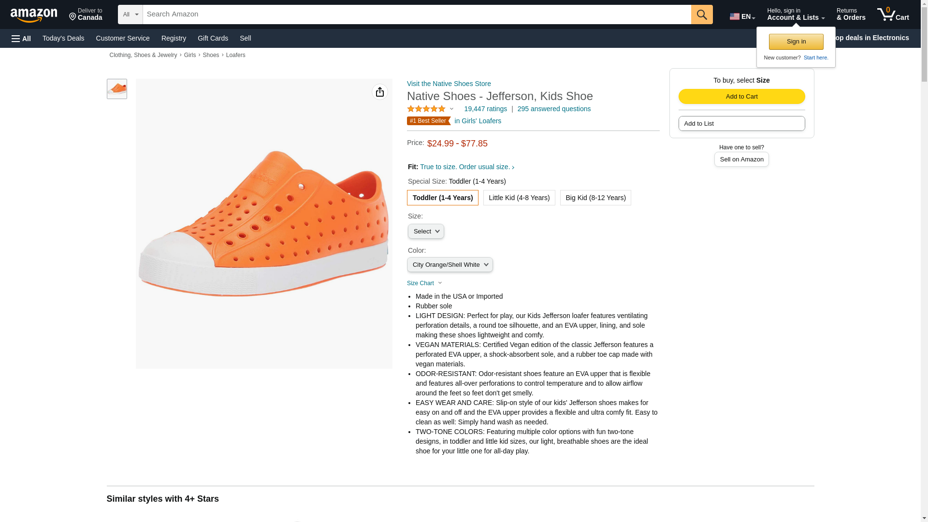This screenshot has height=522, width=928.
Task: Select the orange shoe thumbnail
Action: coord(117,89)
